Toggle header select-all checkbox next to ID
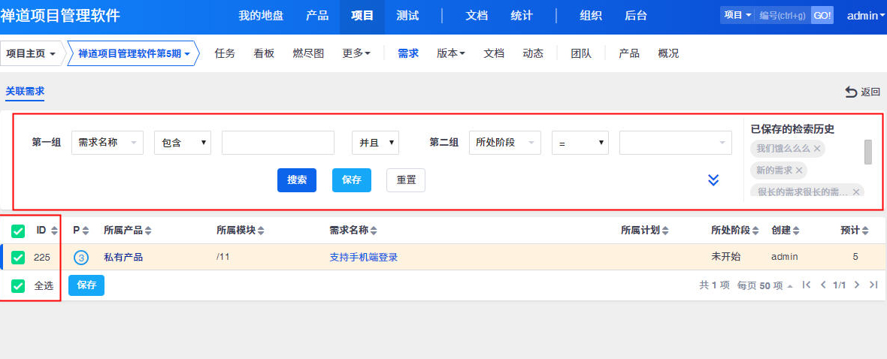887x359 pixels. pos(19,231)
